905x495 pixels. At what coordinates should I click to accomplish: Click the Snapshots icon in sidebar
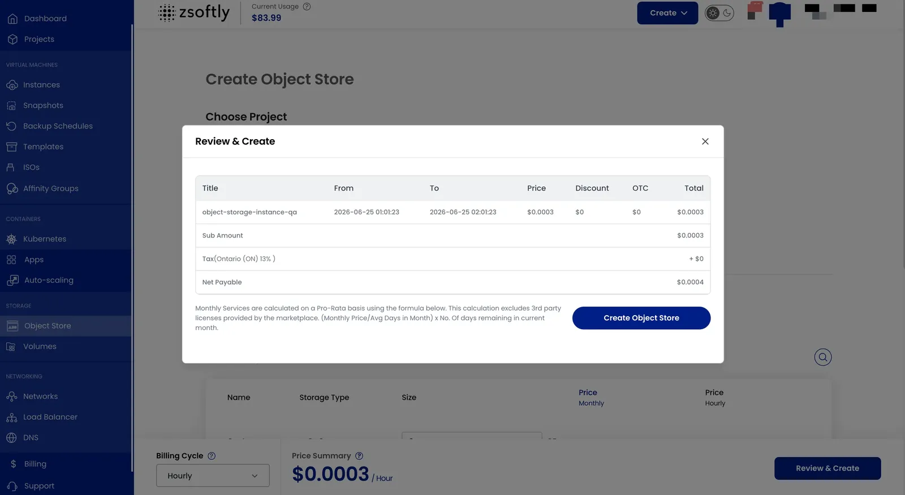[11, 106]
